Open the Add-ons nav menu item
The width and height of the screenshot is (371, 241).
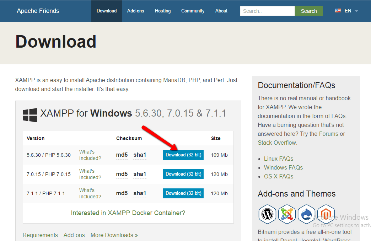(x=136, y=11)
